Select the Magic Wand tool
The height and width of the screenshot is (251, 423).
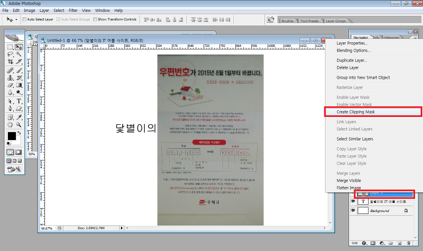point(19,54)
